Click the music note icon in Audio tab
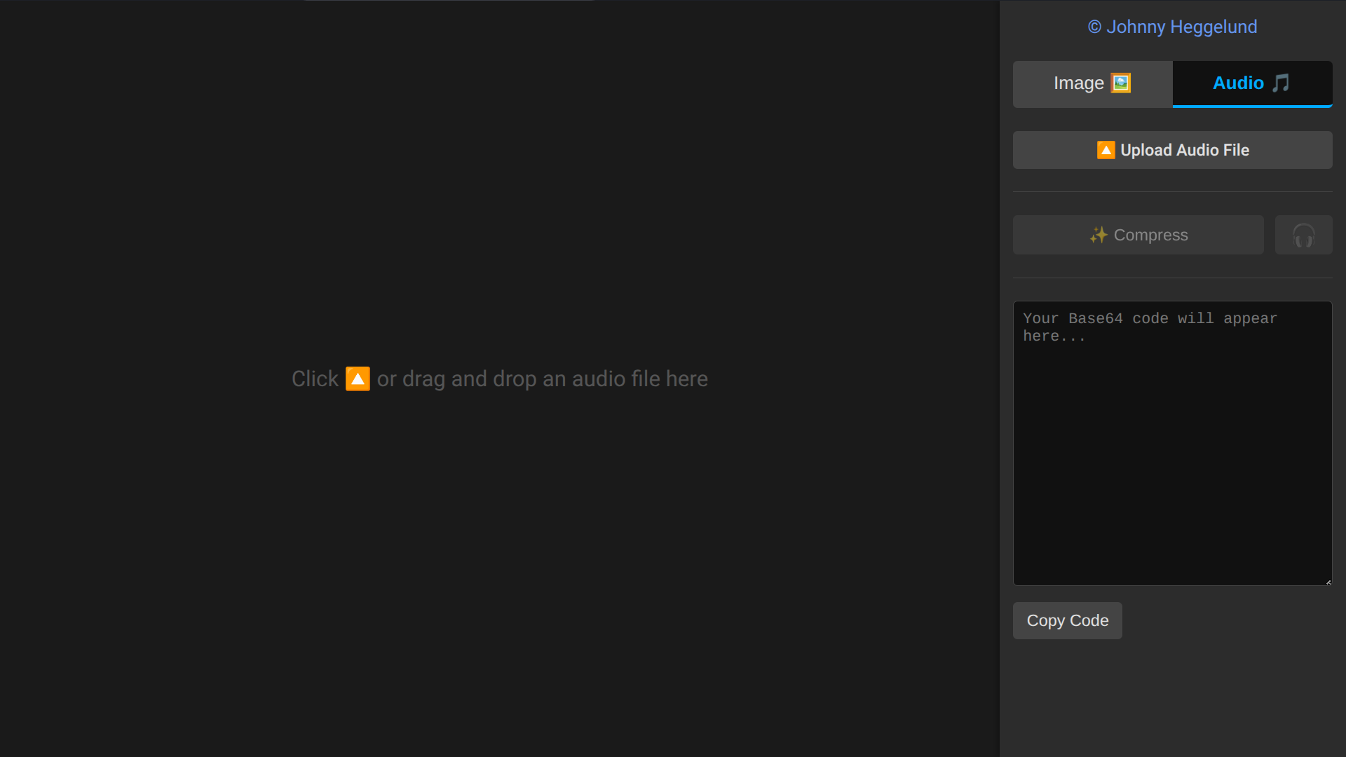Image resolution: width=1346 pixels, height=757 pixels. tap(1281, 83)
